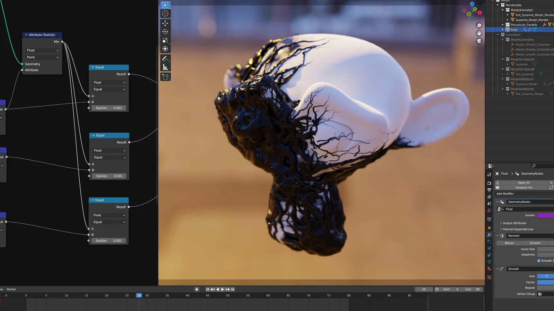The height and width of the screenshot is (311, 554).
Task: Click the Apply All button
Action: click(523, 182)
